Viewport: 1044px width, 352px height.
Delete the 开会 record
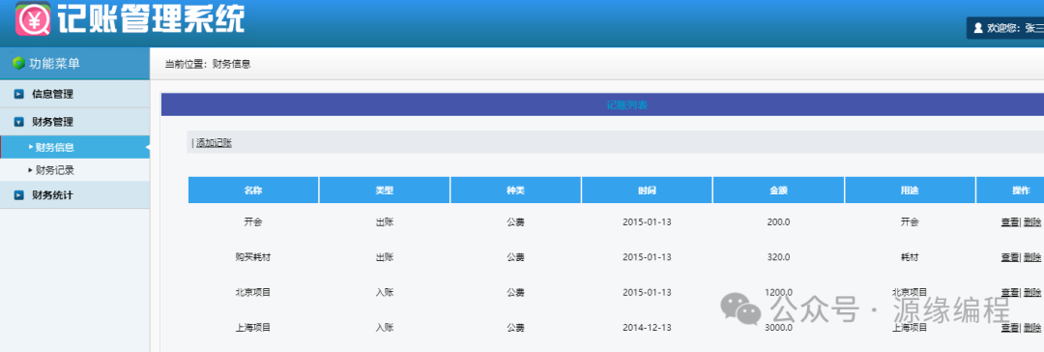(1032, 222)
